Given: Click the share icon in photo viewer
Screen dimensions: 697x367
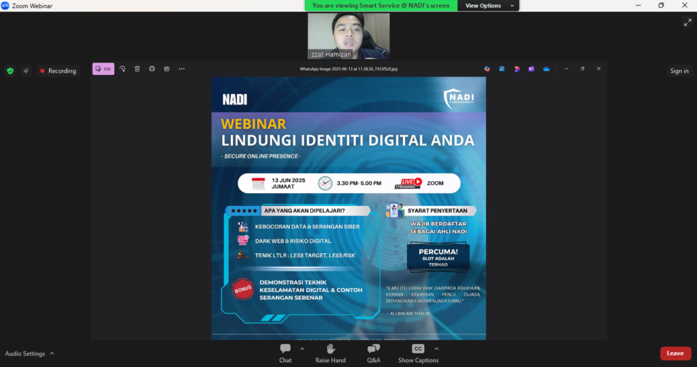Looking at the screenshot, I should pyautogui.click(x=167, y=69).
